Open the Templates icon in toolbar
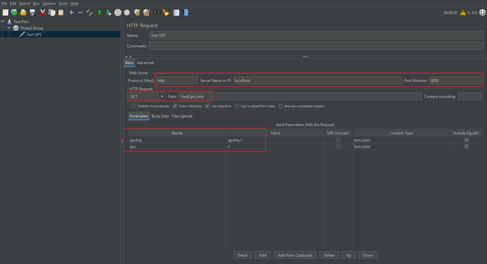 pos(14,12)
